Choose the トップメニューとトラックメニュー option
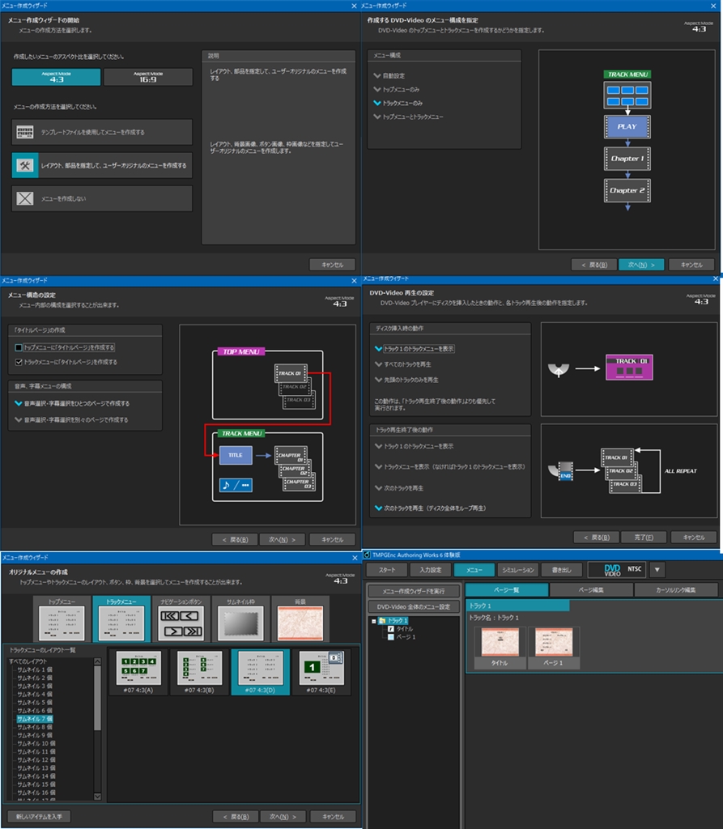The image size is (723, 829). pos(409,117)
